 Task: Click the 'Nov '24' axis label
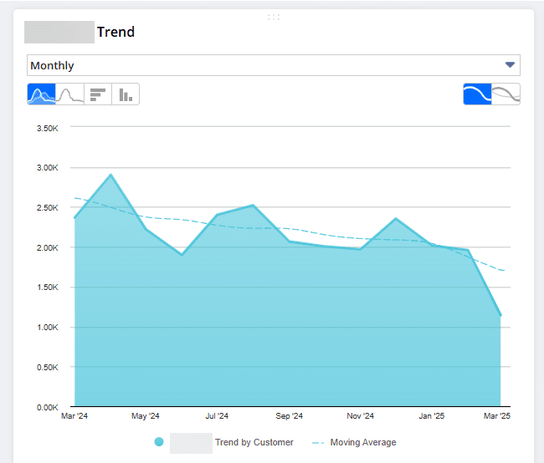(x=360, y=416)
